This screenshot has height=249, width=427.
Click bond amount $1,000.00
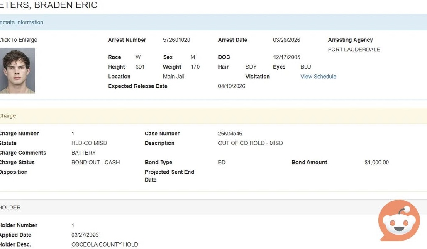click(x=377, y=163)
